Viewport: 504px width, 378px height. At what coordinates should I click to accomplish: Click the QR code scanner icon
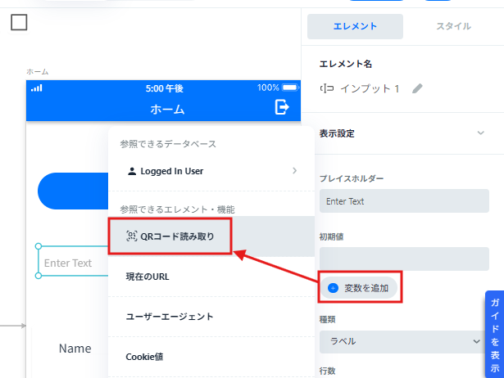click(x=131, y=236)
